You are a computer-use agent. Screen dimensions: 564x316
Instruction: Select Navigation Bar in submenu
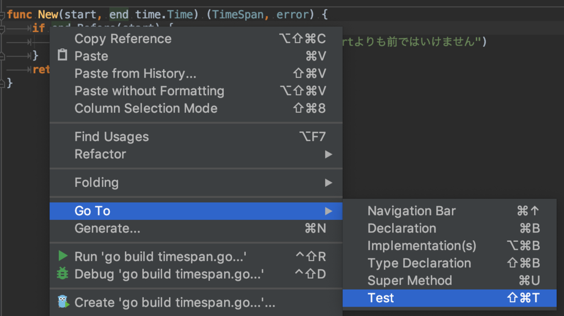coord(411,211)
